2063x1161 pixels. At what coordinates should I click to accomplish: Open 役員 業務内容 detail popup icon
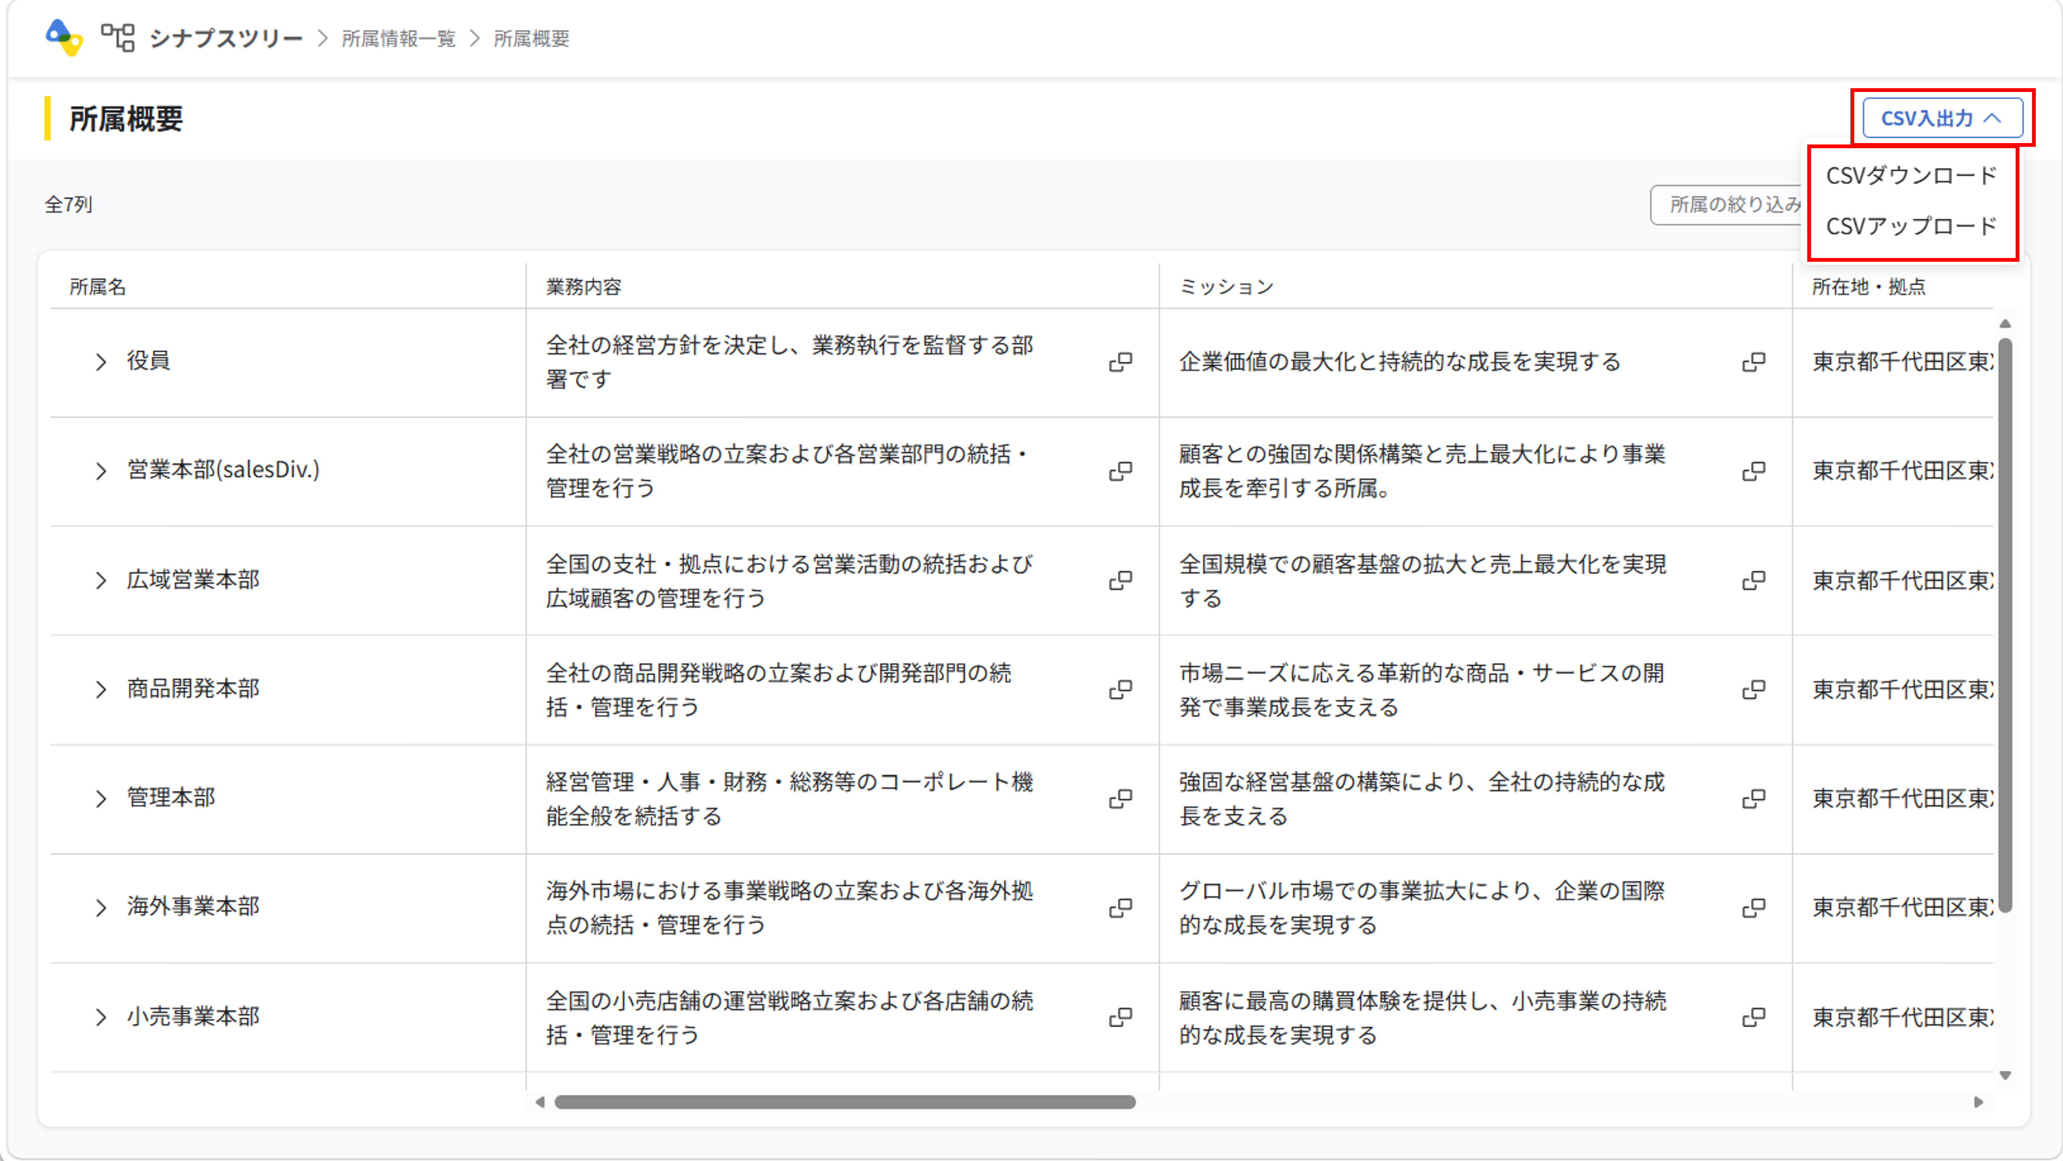click(x=1120, y=362)
